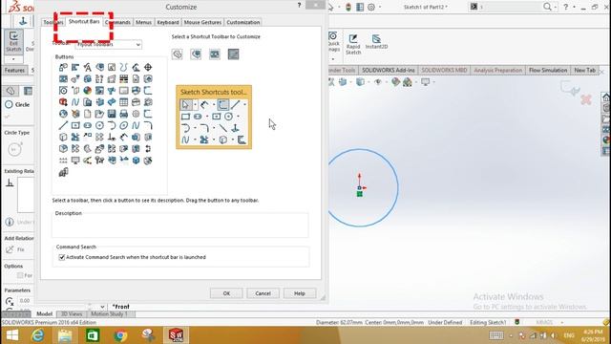Expand dropdown next to Line in shortcut bar

tap(244, 104)
